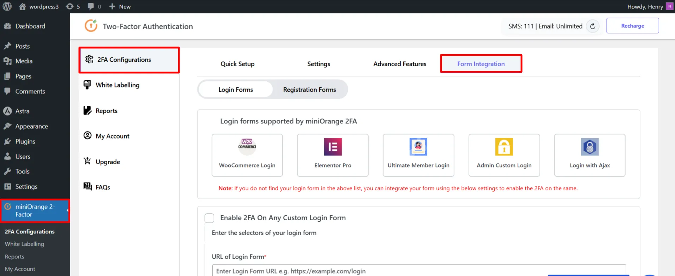Click the Reports document icon
Image resolution: width=675 pixels, height=276 pixels.
[87, 110]
